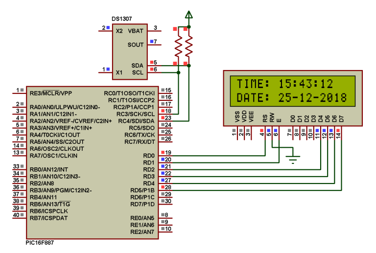The image size is (376, 253).
Task: Click the RW label on the LCD
Action: pyautogui.click(x=272, y=117)
